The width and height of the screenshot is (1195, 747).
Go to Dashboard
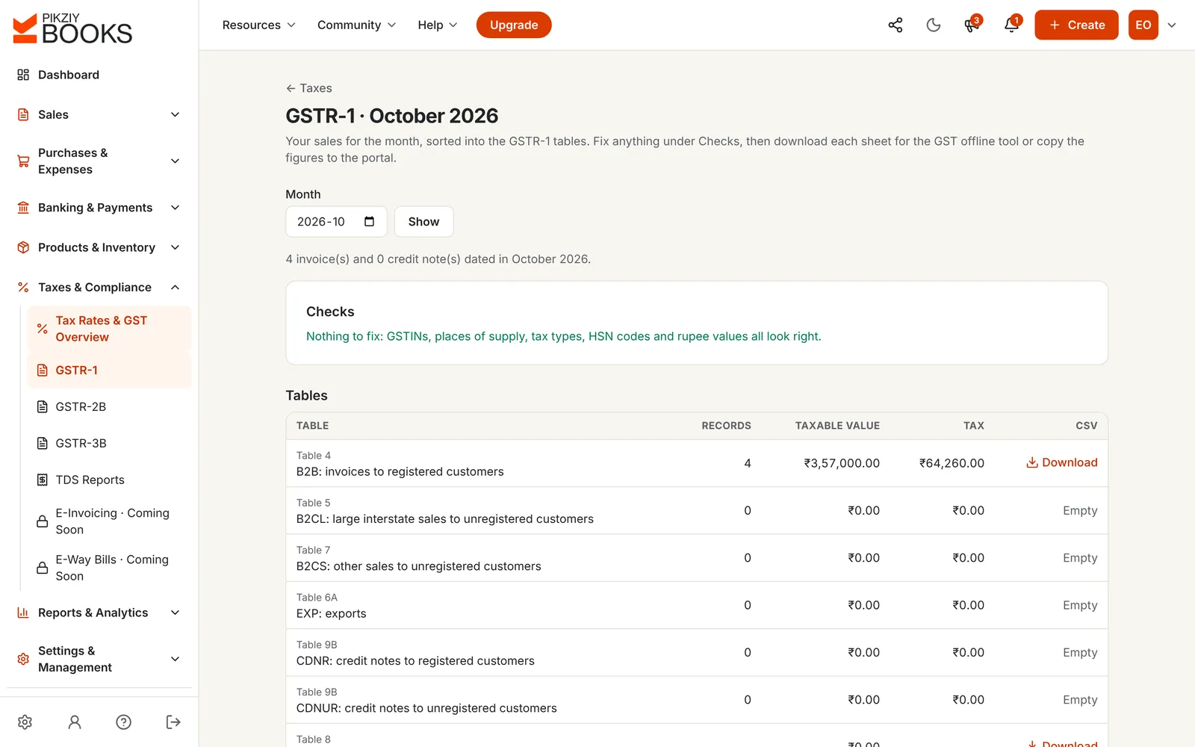point(99,75)
